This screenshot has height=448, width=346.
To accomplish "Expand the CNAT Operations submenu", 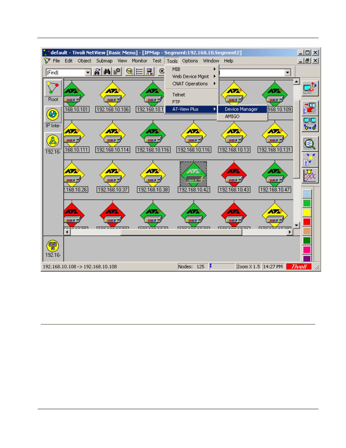I will pos(191,84).
